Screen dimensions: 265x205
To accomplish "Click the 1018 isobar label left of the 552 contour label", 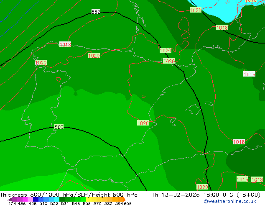I will (x=65, y=44).
